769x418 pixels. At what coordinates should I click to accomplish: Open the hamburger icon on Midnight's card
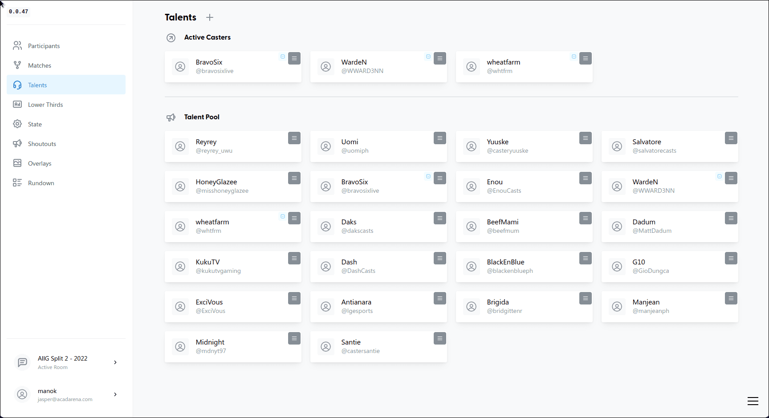click(x=294, y=338)
